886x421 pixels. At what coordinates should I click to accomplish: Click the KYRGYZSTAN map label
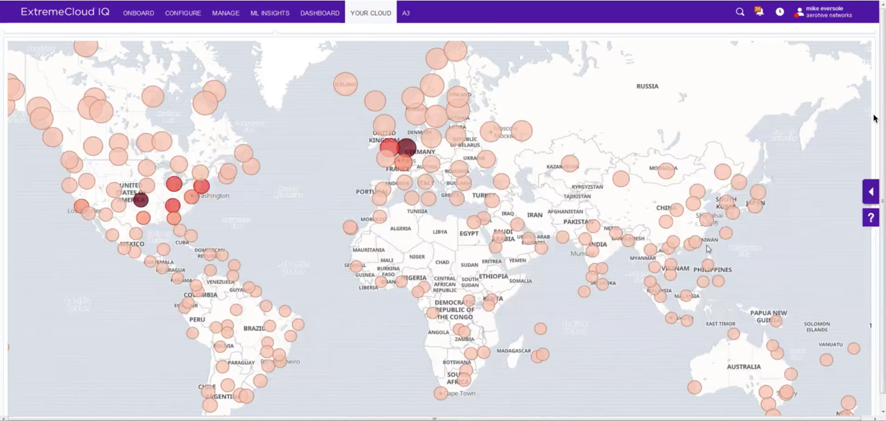pos(587,187)
